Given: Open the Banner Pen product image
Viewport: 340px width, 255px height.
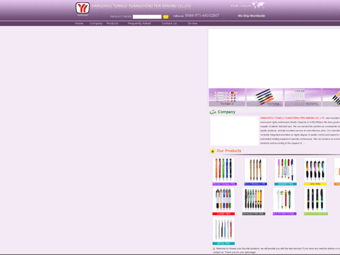Looking at the screenshot, I should point(285,170).
